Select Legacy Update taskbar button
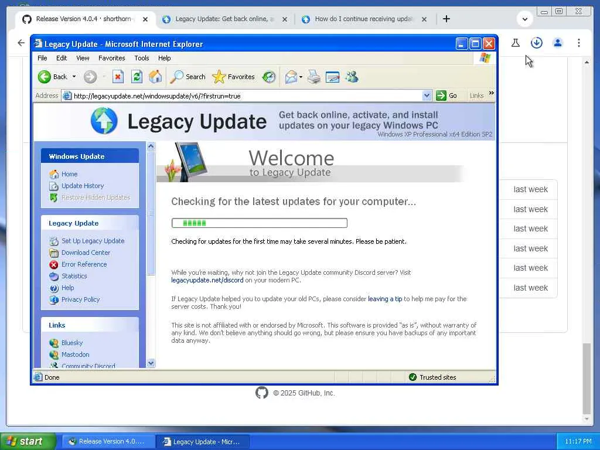This screenshot has height=450, width=600. coord(203,442)
